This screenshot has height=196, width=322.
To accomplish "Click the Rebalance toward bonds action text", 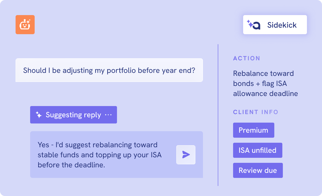I will [x=265, y=83].
